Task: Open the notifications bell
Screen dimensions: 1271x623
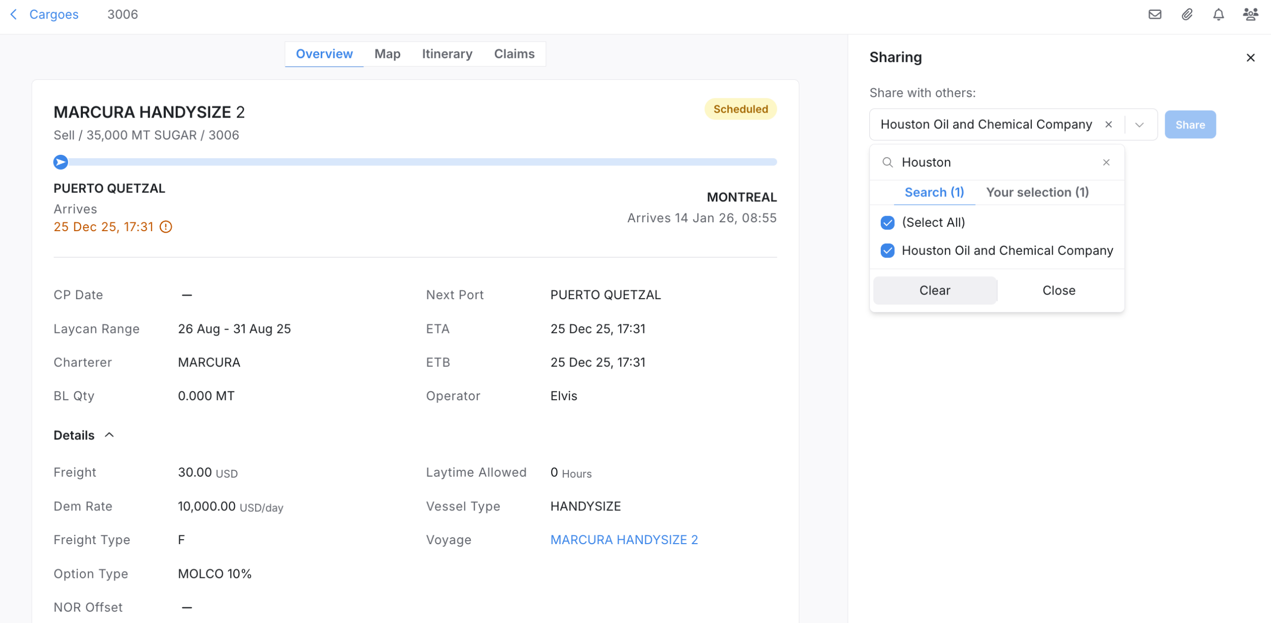Action: tap(1218, 14)
